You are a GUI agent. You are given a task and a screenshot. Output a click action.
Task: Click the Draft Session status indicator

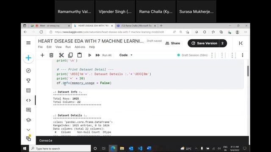[192, 55]
